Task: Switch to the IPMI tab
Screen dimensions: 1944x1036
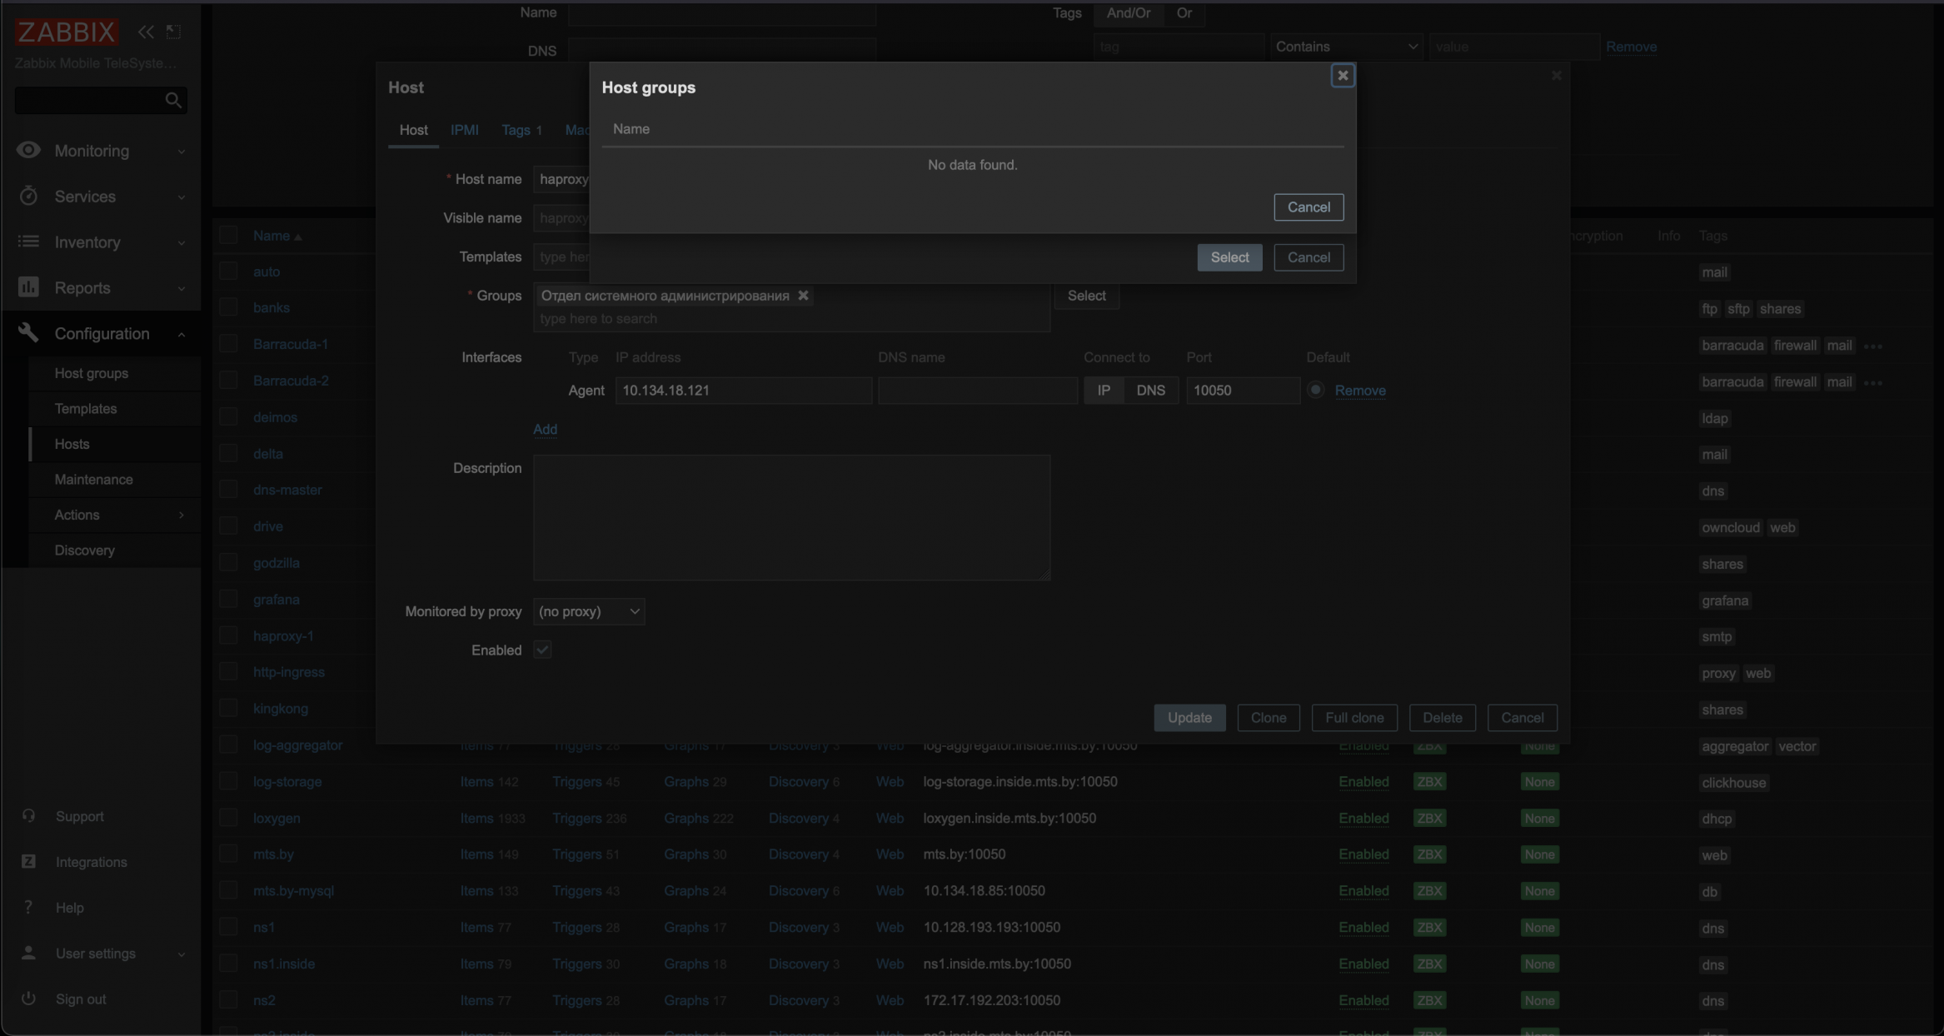Action: 464,130
